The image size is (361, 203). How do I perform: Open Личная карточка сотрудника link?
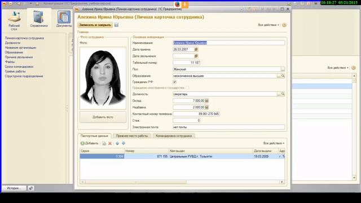coord(24,38)
